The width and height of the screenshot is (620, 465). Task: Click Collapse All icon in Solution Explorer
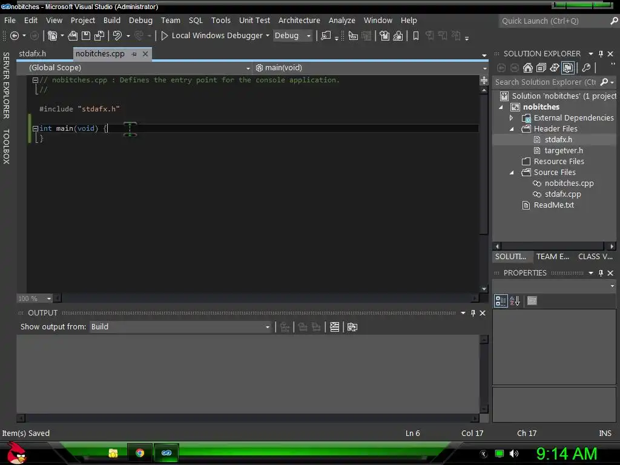click(x=541, y=68)
